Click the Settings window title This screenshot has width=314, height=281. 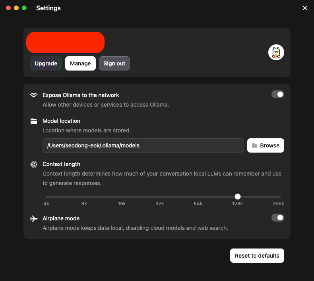48,8
